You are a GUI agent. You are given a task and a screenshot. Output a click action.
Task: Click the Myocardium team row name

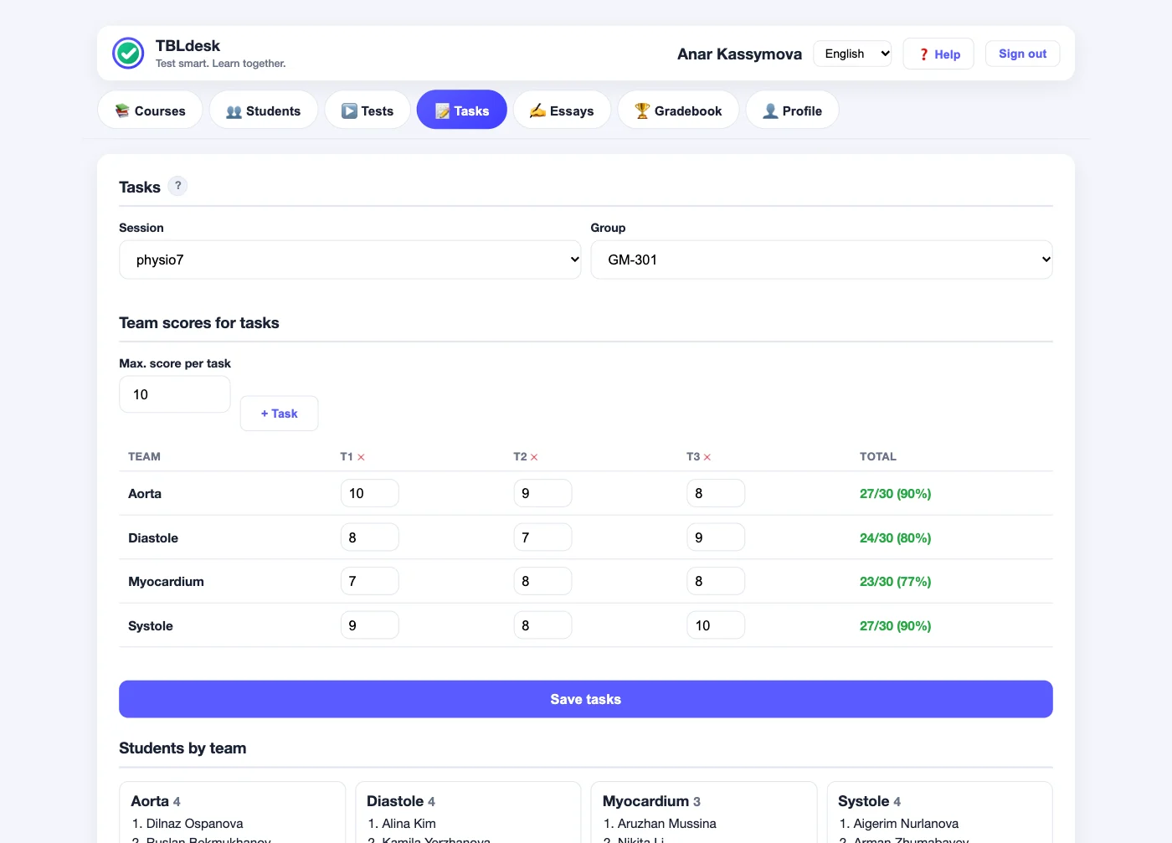[166, 582]
